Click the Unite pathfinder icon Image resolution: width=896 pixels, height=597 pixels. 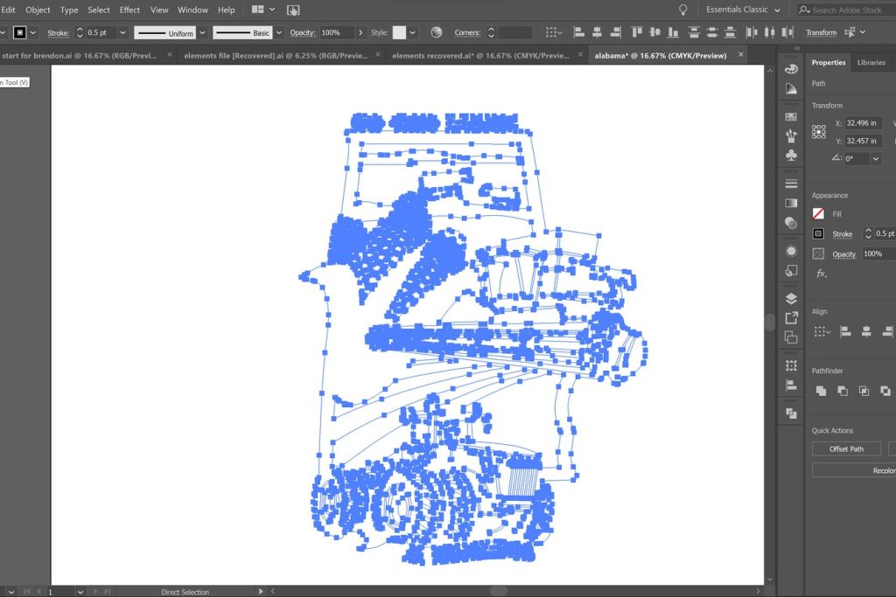coord(821,391)
